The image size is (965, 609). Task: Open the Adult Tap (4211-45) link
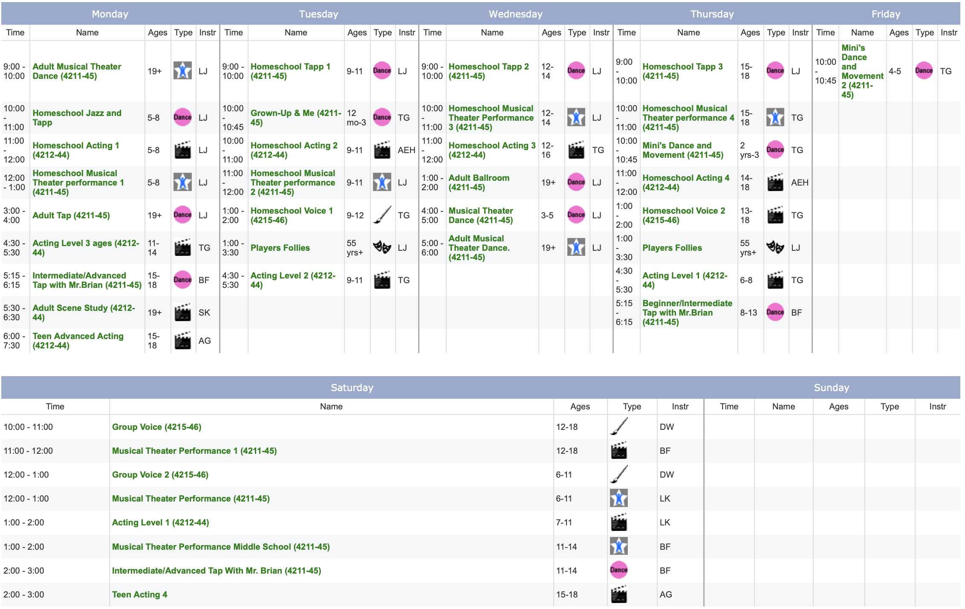71,215
